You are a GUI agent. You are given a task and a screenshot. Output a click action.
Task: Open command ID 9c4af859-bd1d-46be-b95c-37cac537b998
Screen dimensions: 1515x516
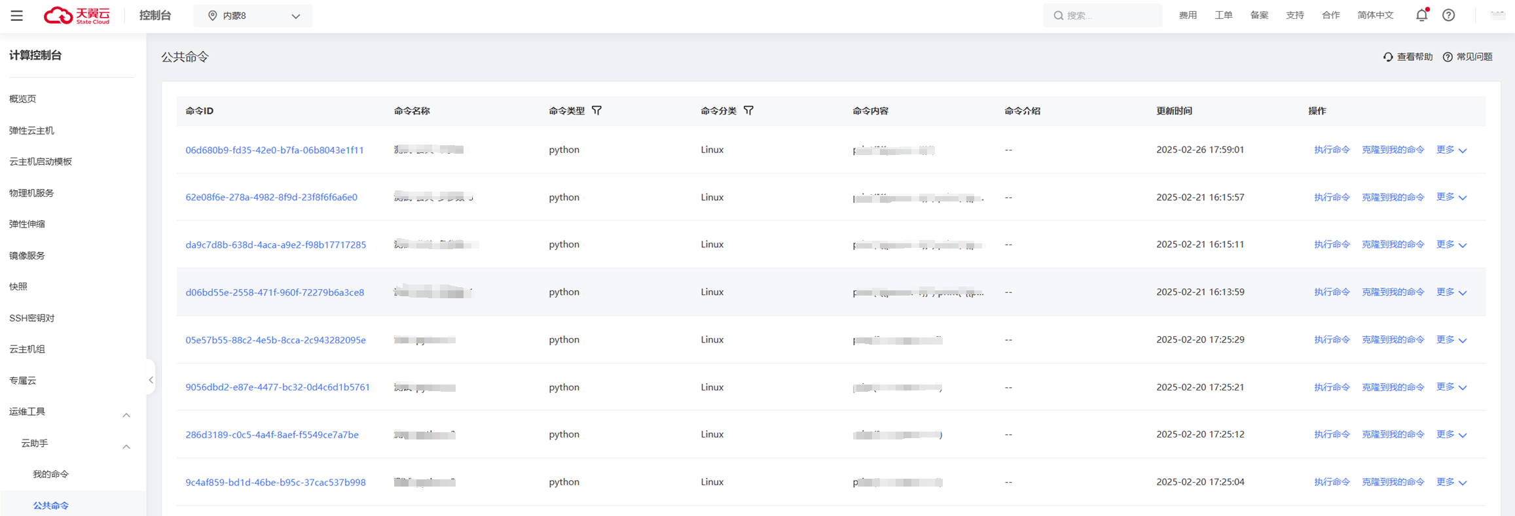(x=276, y=482)
